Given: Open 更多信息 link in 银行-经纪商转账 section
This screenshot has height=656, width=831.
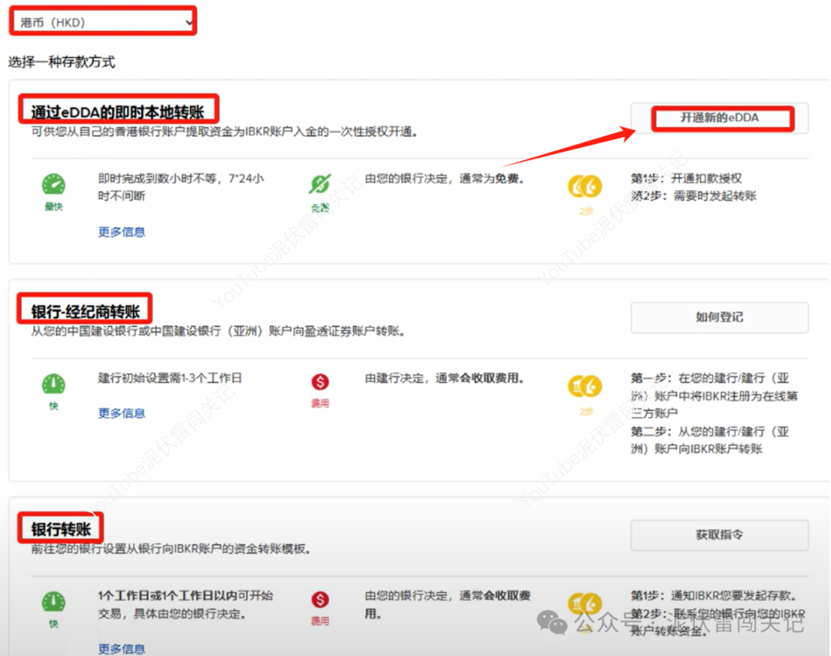Looking at the screenshot, I should pos(121,413).
